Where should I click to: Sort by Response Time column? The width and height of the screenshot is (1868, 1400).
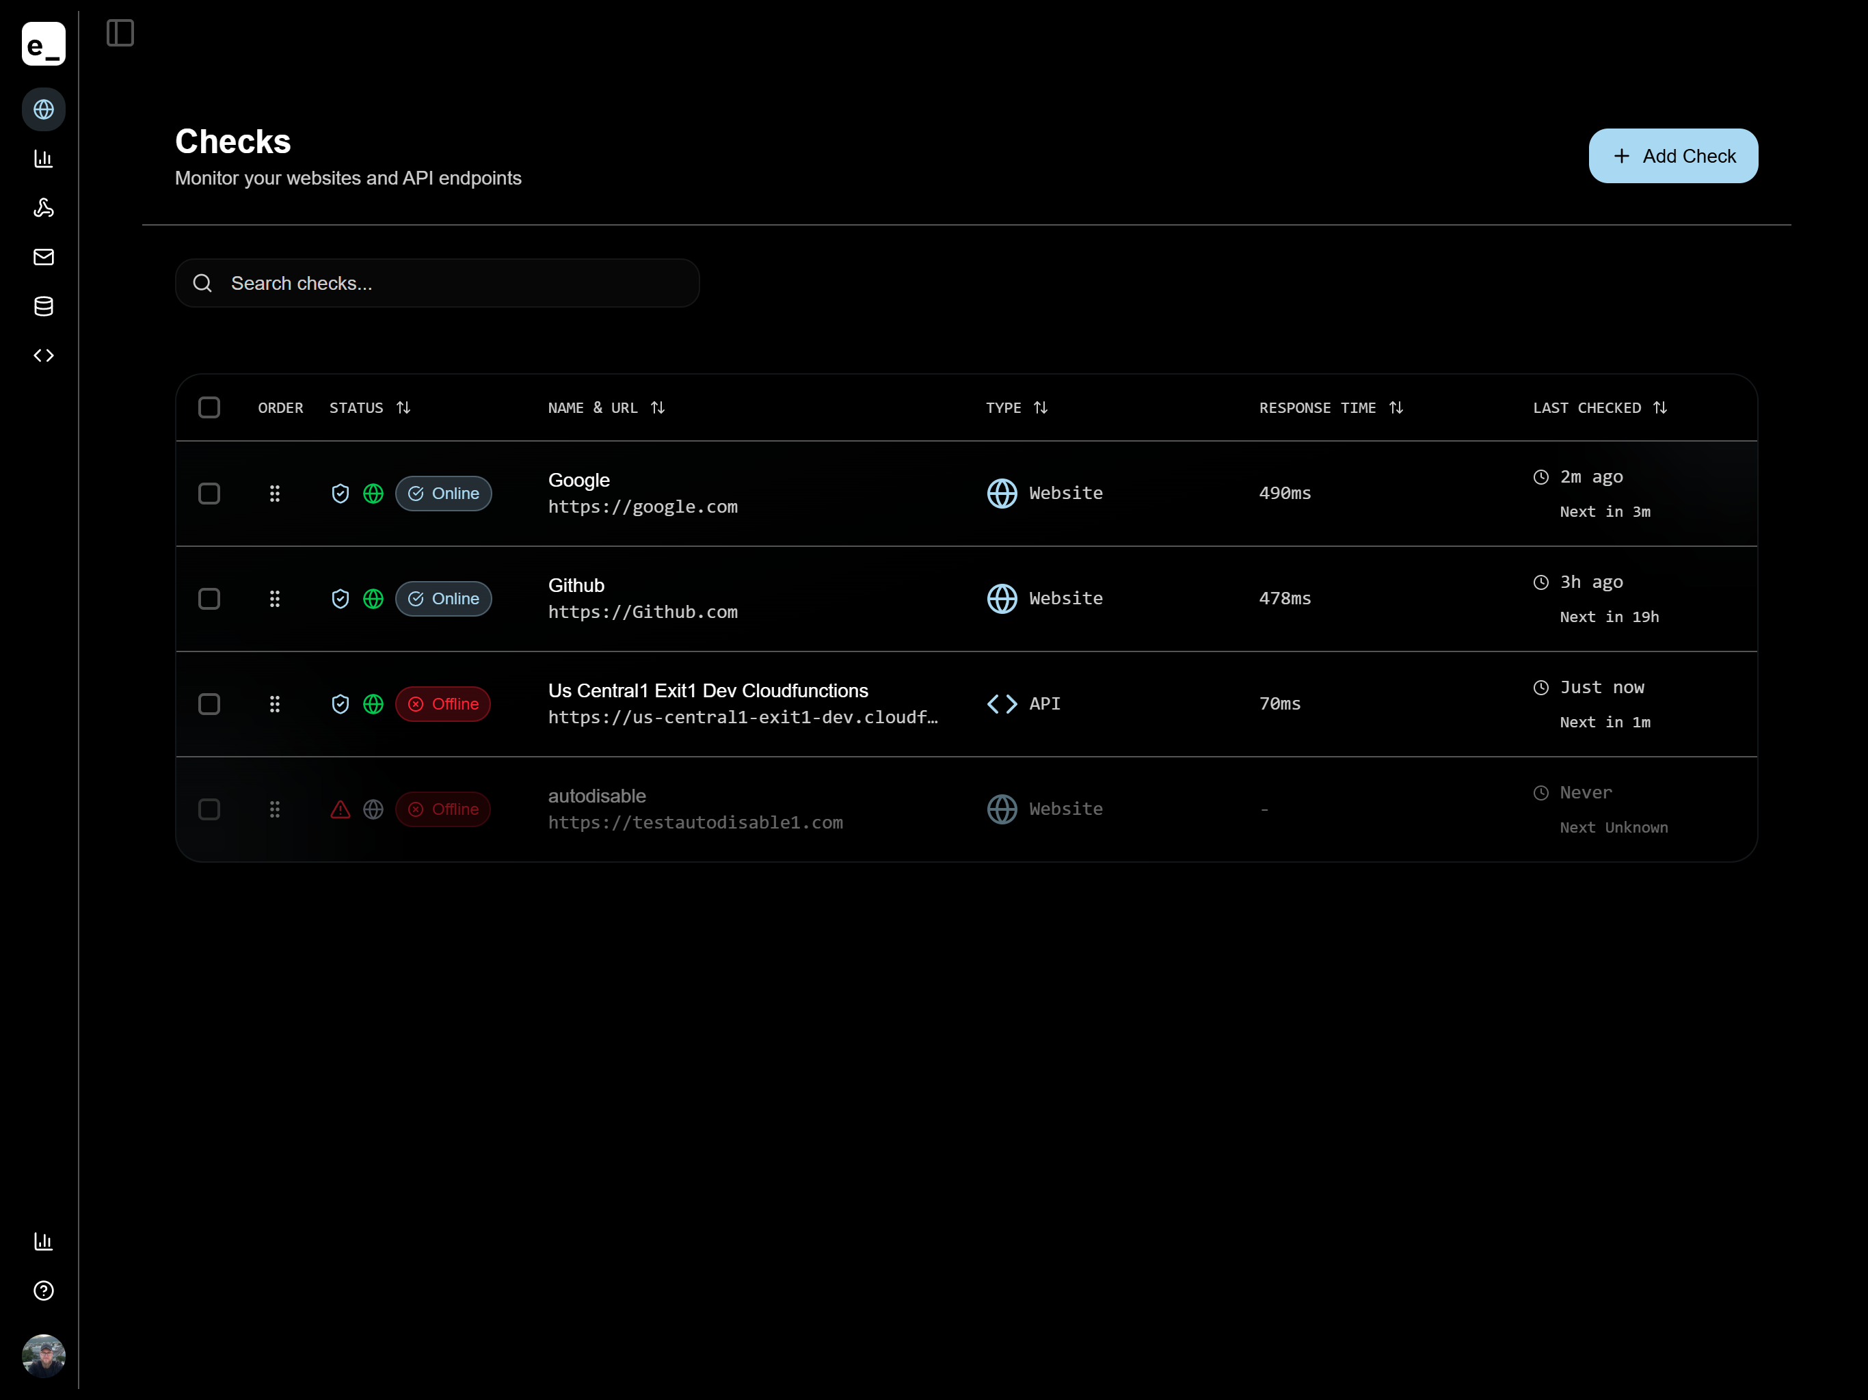click(1395, 408)
